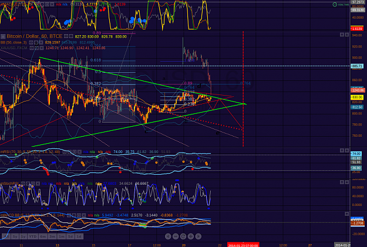Screen dimensions: 367x247
Task: Open format settings of mStochRSI indicator
Action: click(x=28, y=184)
